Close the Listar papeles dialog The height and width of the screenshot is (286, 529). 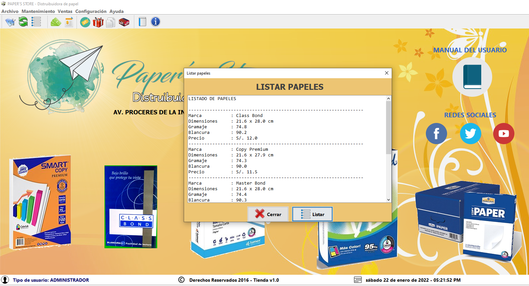click(387, 73)
